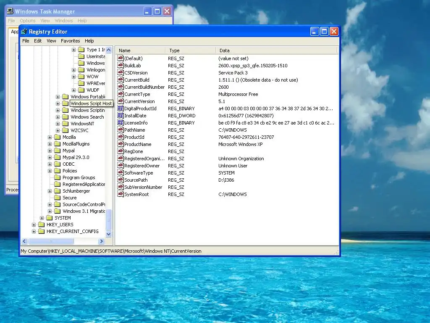
Task: Select the RegisteredApplications key label
Action: [84, 184]
